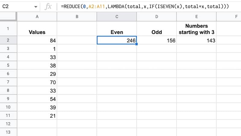Click the select-all corner box
The height and width of the screenshot is (136, 241).
click(8, 16)
